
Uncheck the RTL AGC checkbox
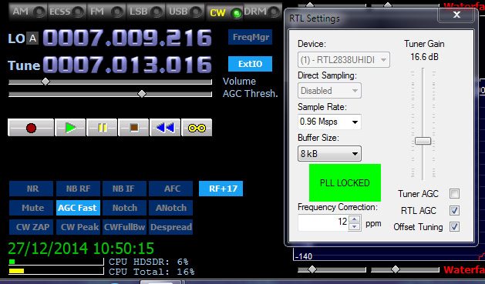point(454,211)
